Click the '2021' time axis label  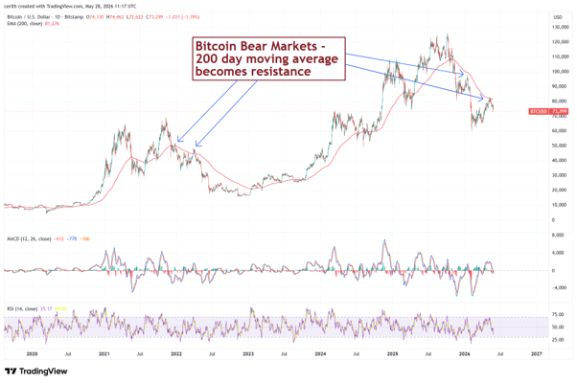104,354
